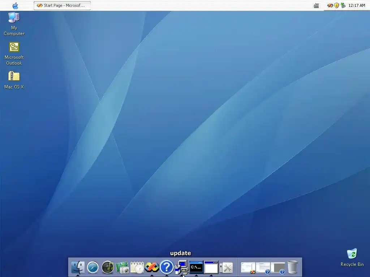Open the dock Trash can
Viewport: 370px width, 277px height.
tap(293, 267)
